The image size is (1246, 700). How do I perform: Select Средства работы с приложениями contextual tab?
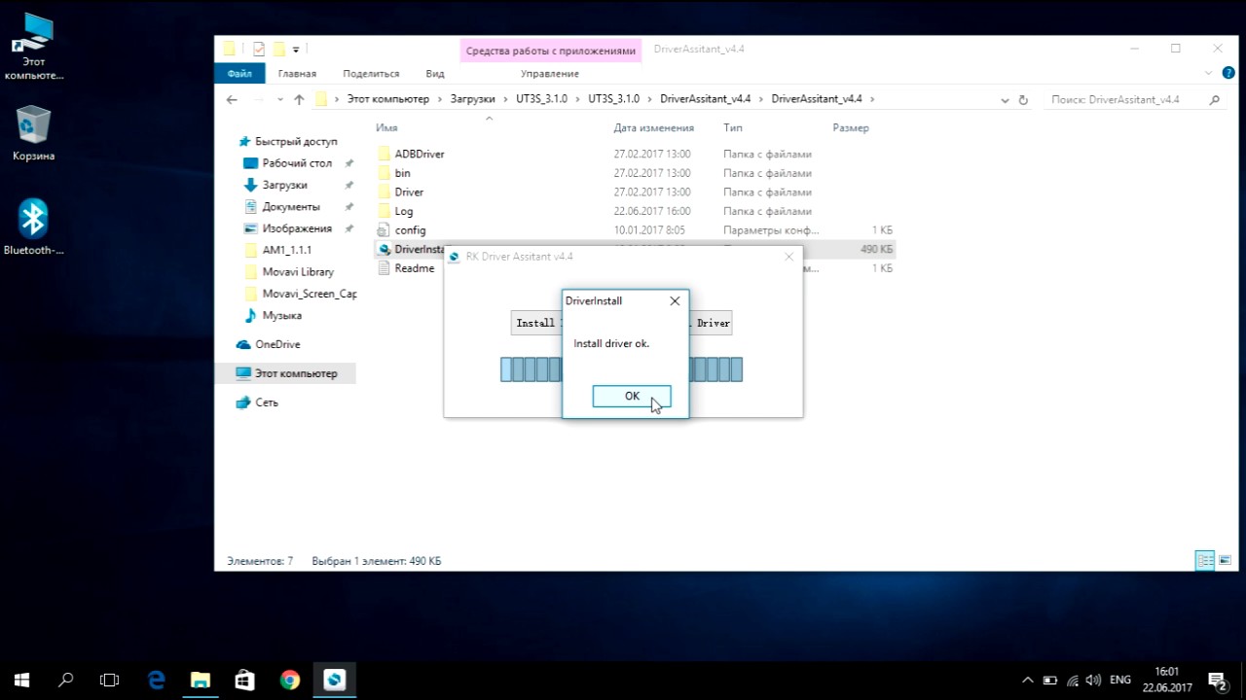pyautogui.click(x=551, y=51)
